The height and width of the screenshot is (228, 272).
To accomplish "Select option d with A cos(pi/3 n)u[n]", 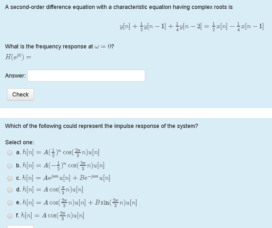I will 10,190.
